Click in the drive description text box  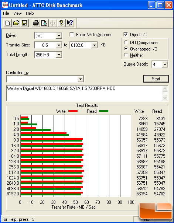tap(84, 93)
